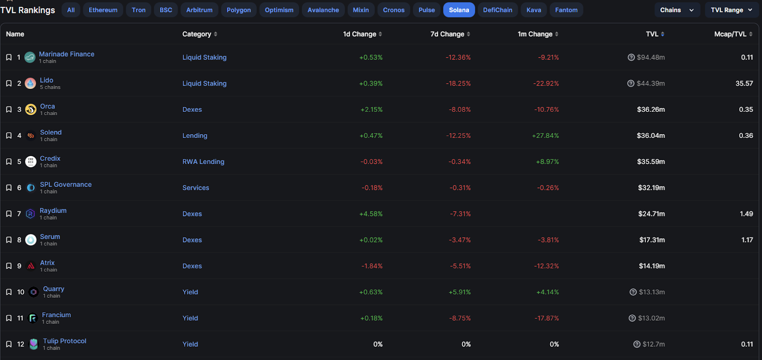Toggle bookmark for Solend
The height and width of the screenshot is (360, 762).
tap(9, 136)
